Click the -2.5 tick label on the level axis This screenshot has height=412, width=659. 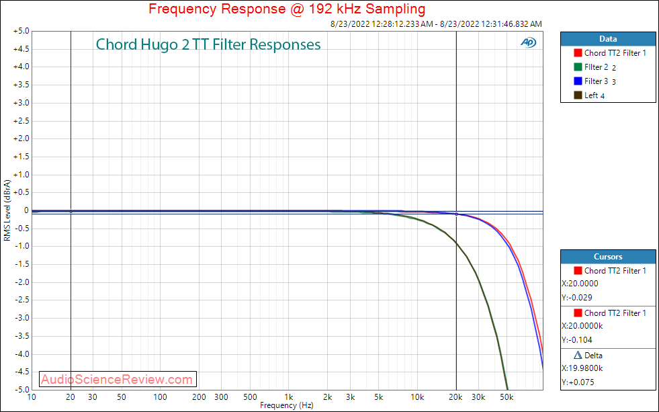(x=22, y=300)
